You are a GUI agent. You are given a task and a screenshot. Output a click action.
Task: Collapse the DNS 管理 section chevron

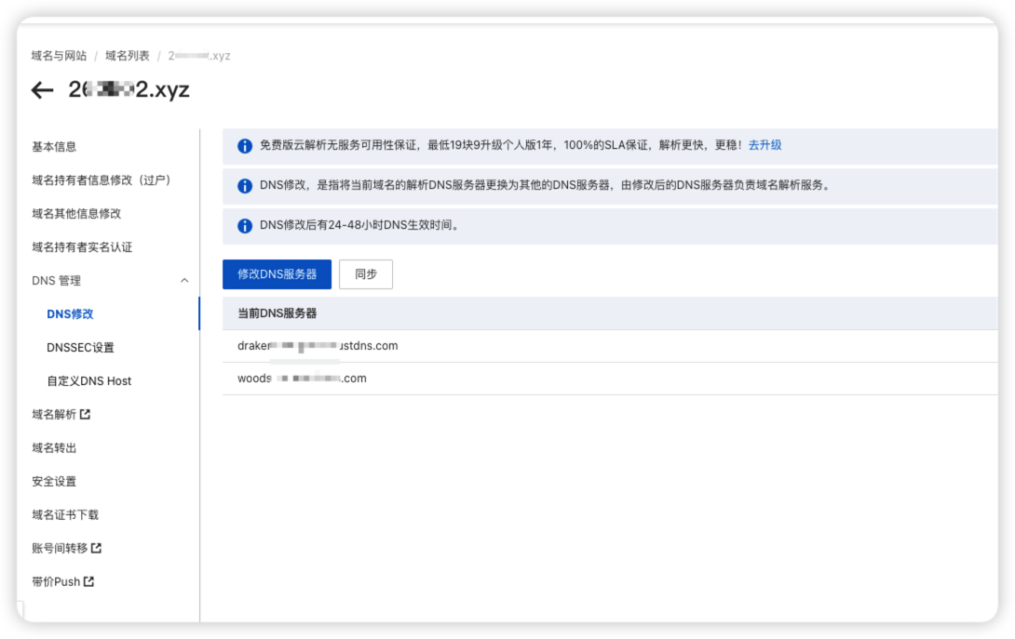tap(184, 280)
